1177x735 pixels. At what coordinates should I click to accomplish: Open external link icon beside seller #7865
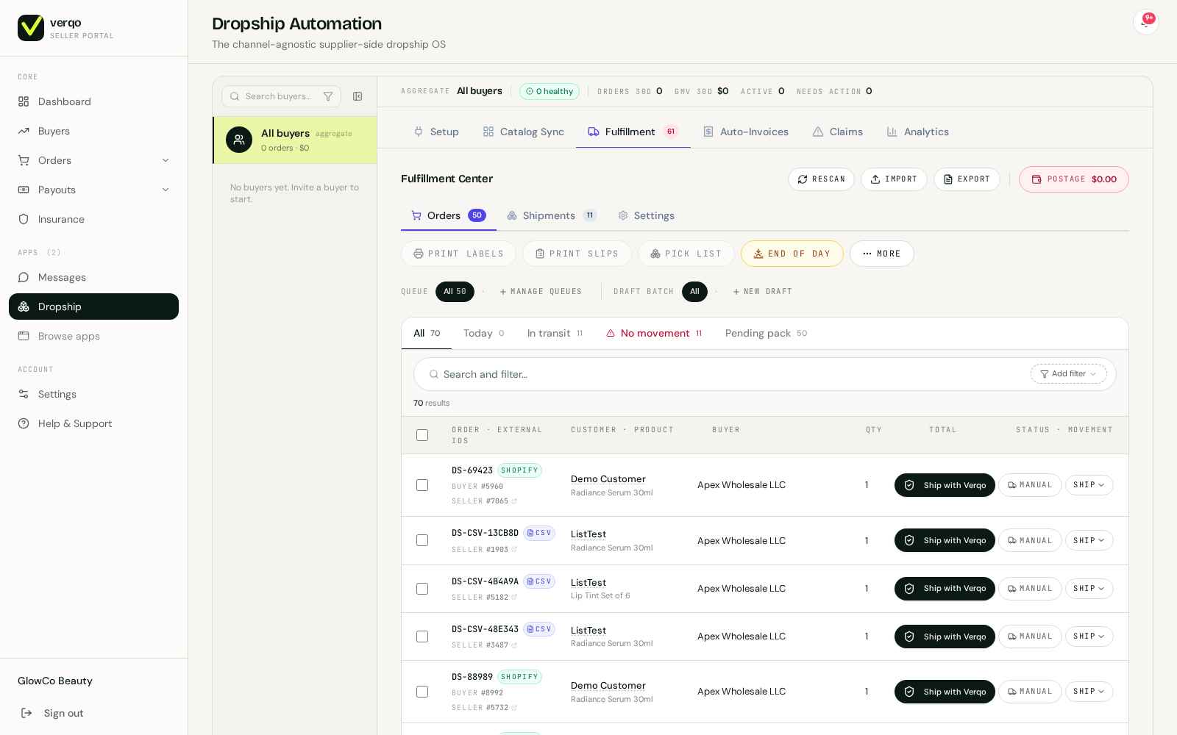click(514, 501)
